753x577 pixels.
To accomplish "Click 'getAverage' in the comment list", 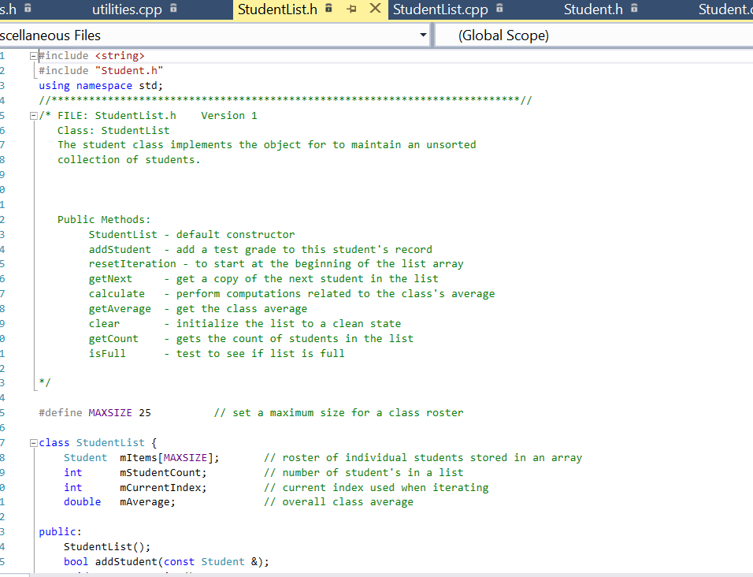I will [x=120, y=309].
